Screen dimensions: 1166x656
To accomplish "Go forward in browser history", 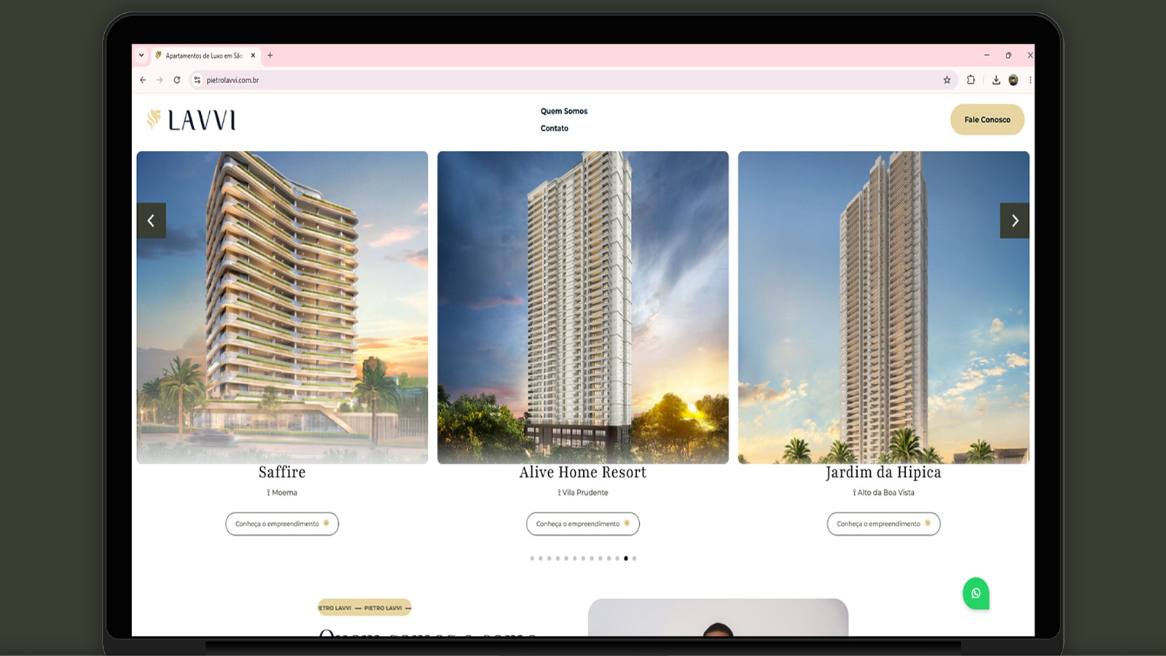I will [160, 80].
